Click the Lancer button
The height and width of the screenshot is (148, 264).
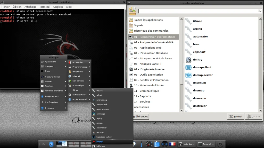click(x=254, y=116)
